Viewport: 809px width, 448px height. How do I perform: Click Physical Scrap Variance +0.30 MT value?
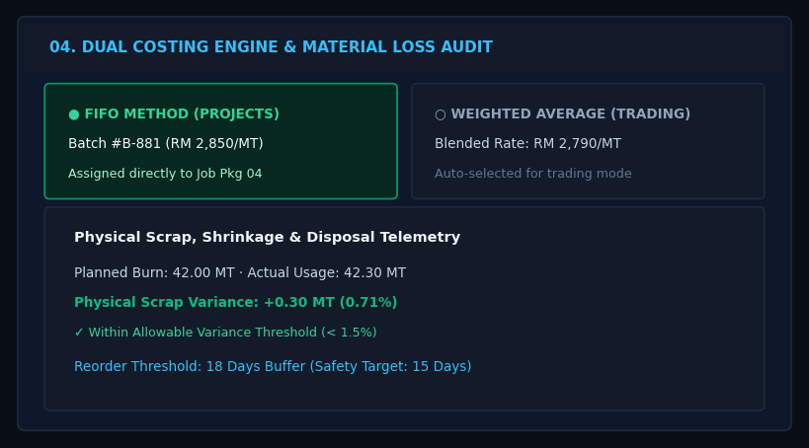[236, 302]
